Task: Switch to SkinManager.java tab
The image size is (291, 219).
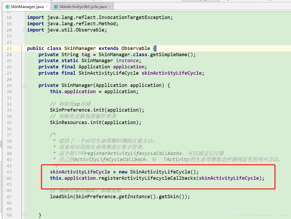Action: [x=27, y=7]
